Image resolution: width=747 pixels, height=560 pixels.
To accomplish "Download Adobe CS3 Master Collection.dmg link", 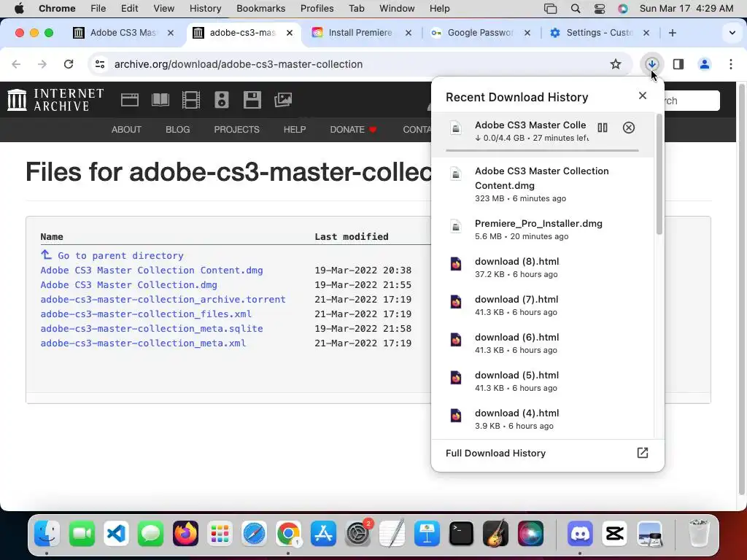I will pyautogui.click(x=128, y=285).
